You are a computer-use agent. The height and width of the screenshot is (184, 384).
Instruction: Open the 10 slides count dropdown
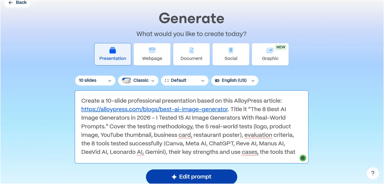[x=95, y=81]
